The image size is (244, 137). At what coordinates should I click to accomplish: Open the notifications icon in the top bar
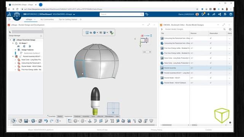(203, 14)
